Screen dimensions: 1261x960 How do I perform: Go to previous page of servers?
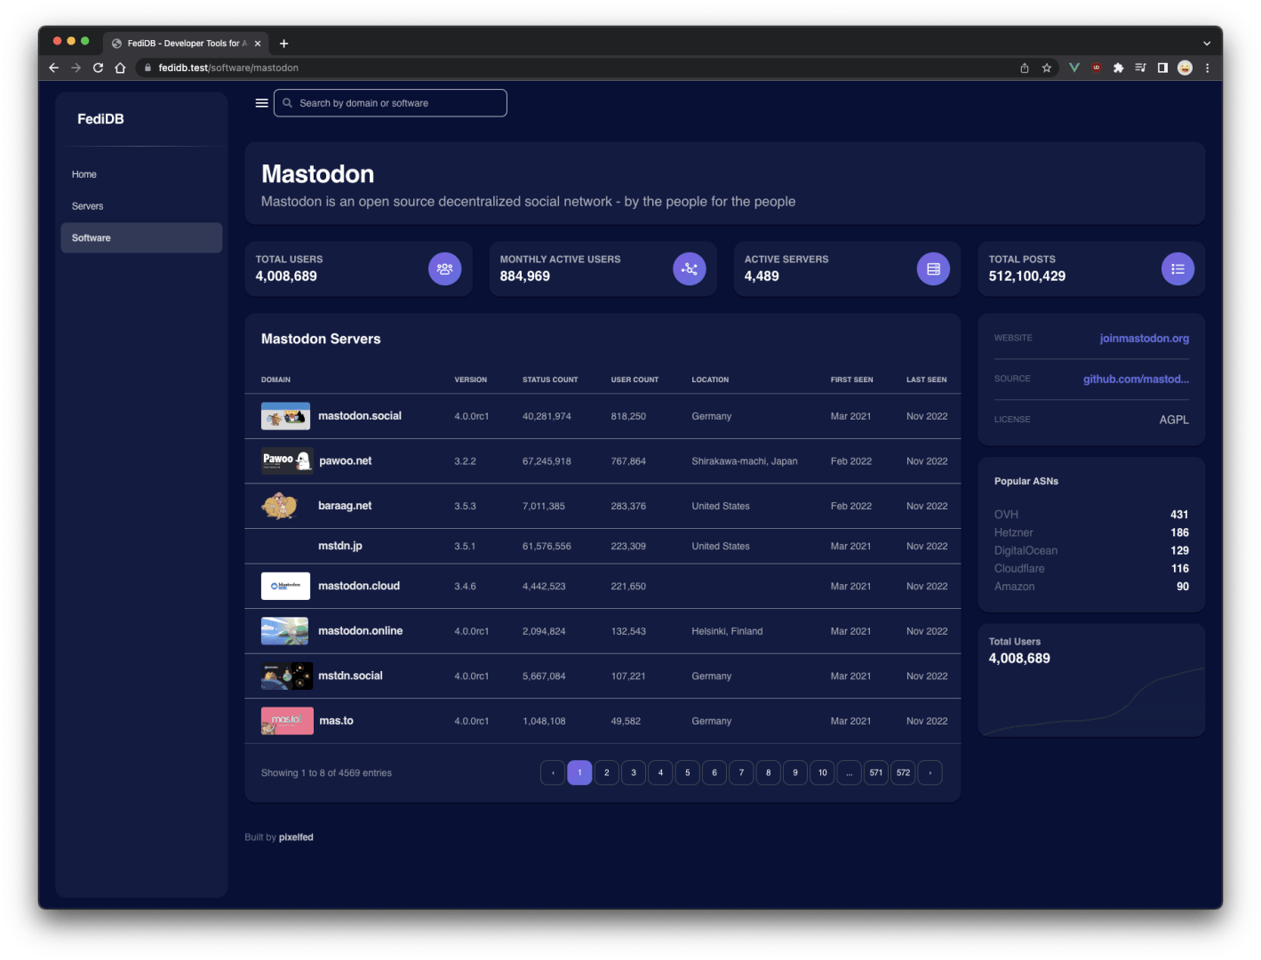click(x=553, y=772)
